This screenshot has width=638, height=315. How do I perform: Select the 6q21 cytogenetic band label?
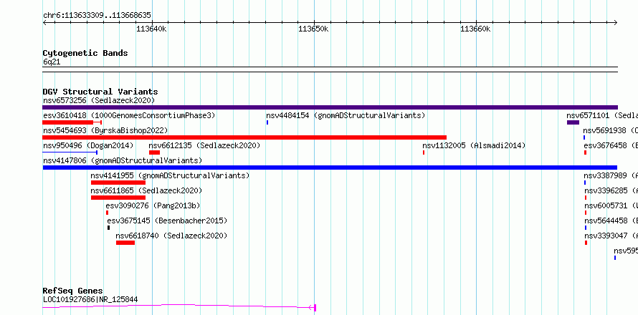[x=52, y=62]
